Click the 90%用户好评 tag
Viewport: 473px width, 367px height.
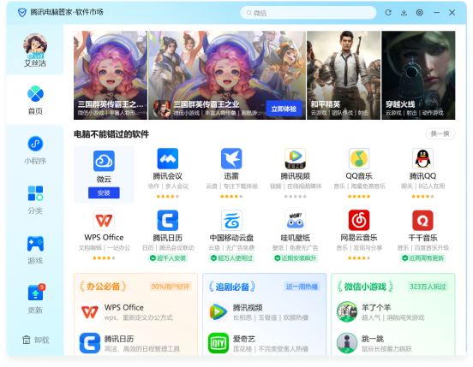click(x=171, y=287)
